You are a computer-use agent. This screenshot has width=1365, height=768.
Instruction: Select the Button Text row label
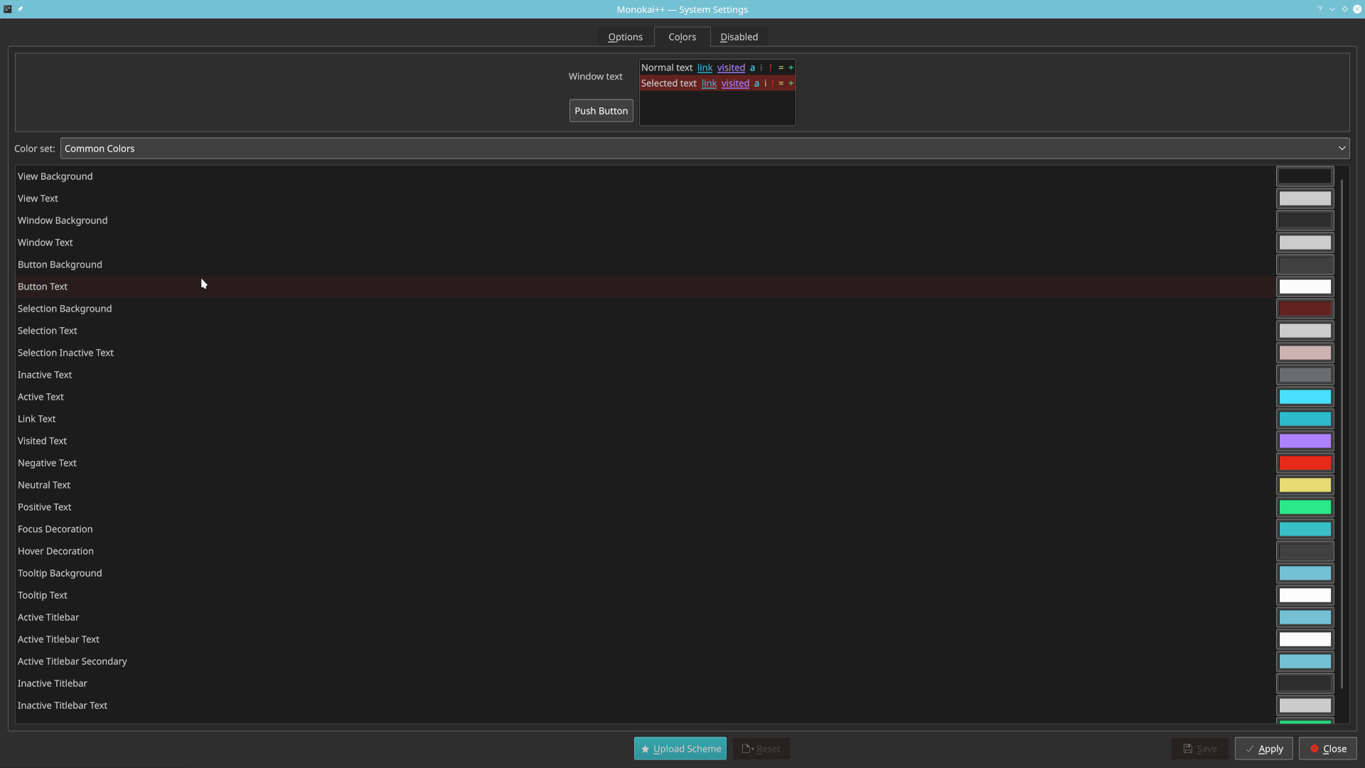coord(43,287)
